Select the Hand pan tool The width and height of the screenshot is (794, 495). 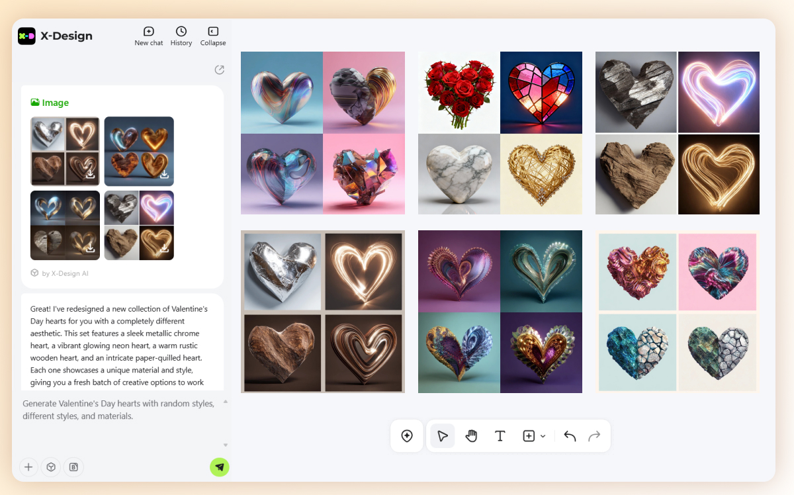pos(471,435)
